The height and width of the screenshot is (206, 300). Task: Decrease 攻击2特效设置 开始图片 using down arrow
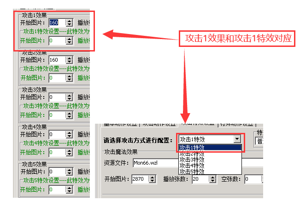click(x=69, y=80)
